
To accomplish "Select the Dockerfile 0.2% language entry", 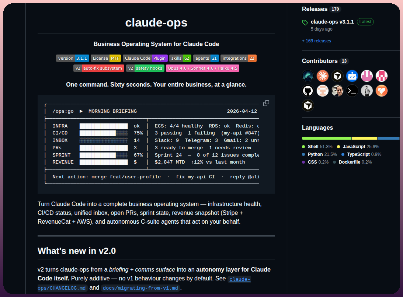I will 352,162.
